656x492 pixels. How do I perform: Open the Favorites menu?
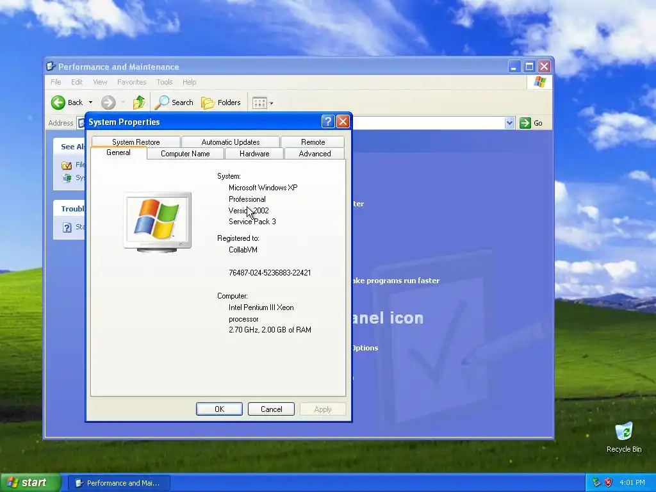(x=132, y=82)
